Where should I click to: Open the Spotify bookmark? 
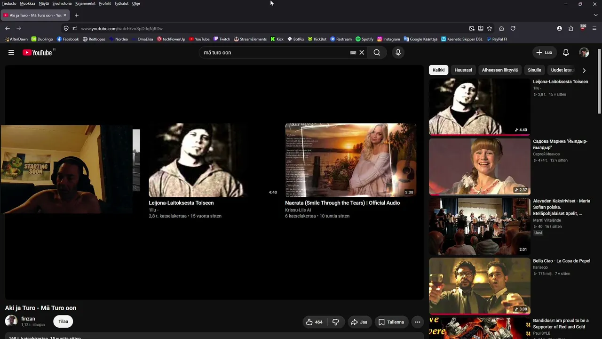tap(364, 39)
